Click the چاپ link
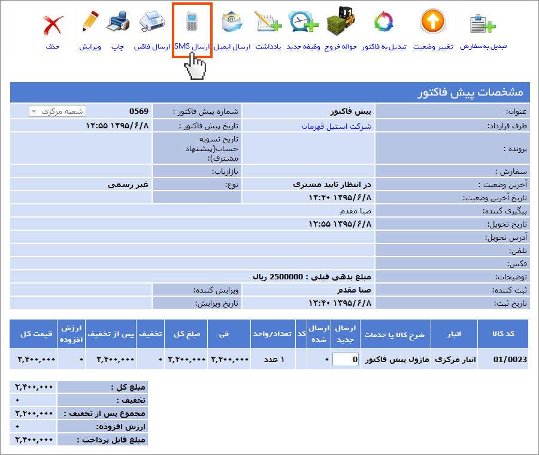The image size is (539, 455). point(117,47)
